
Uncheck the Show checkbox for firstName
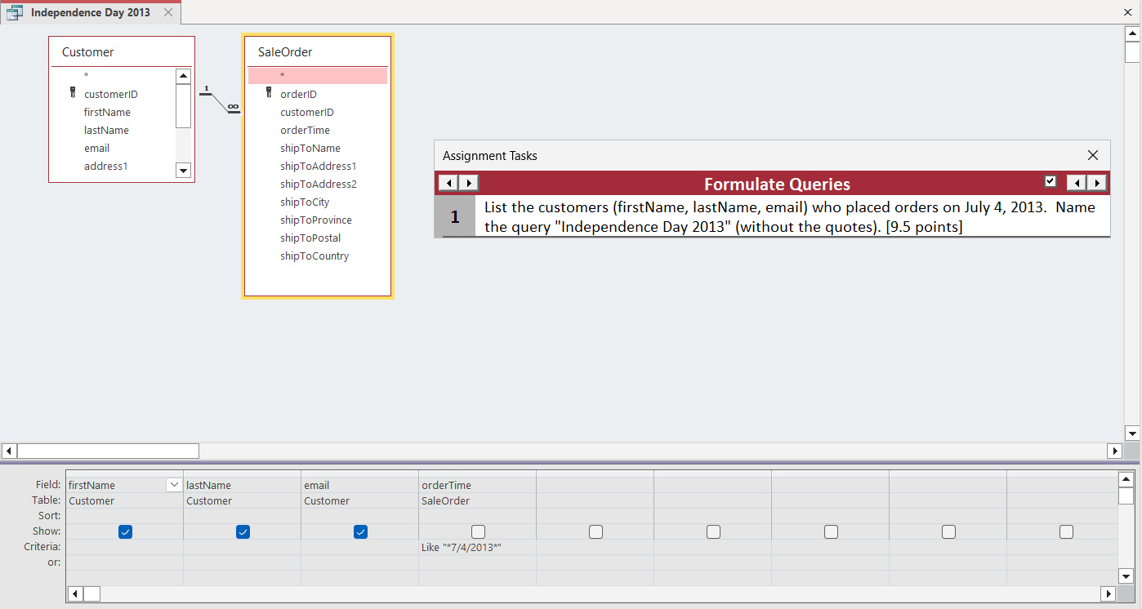coord(124,531)
